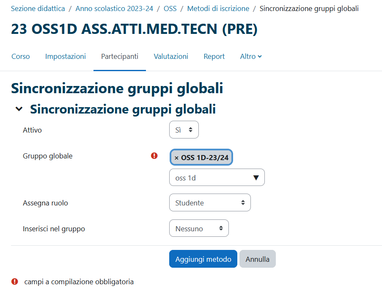
Task: Open the Inserisci nel gruppo dropdown
Action: click(x=199, y=229)
